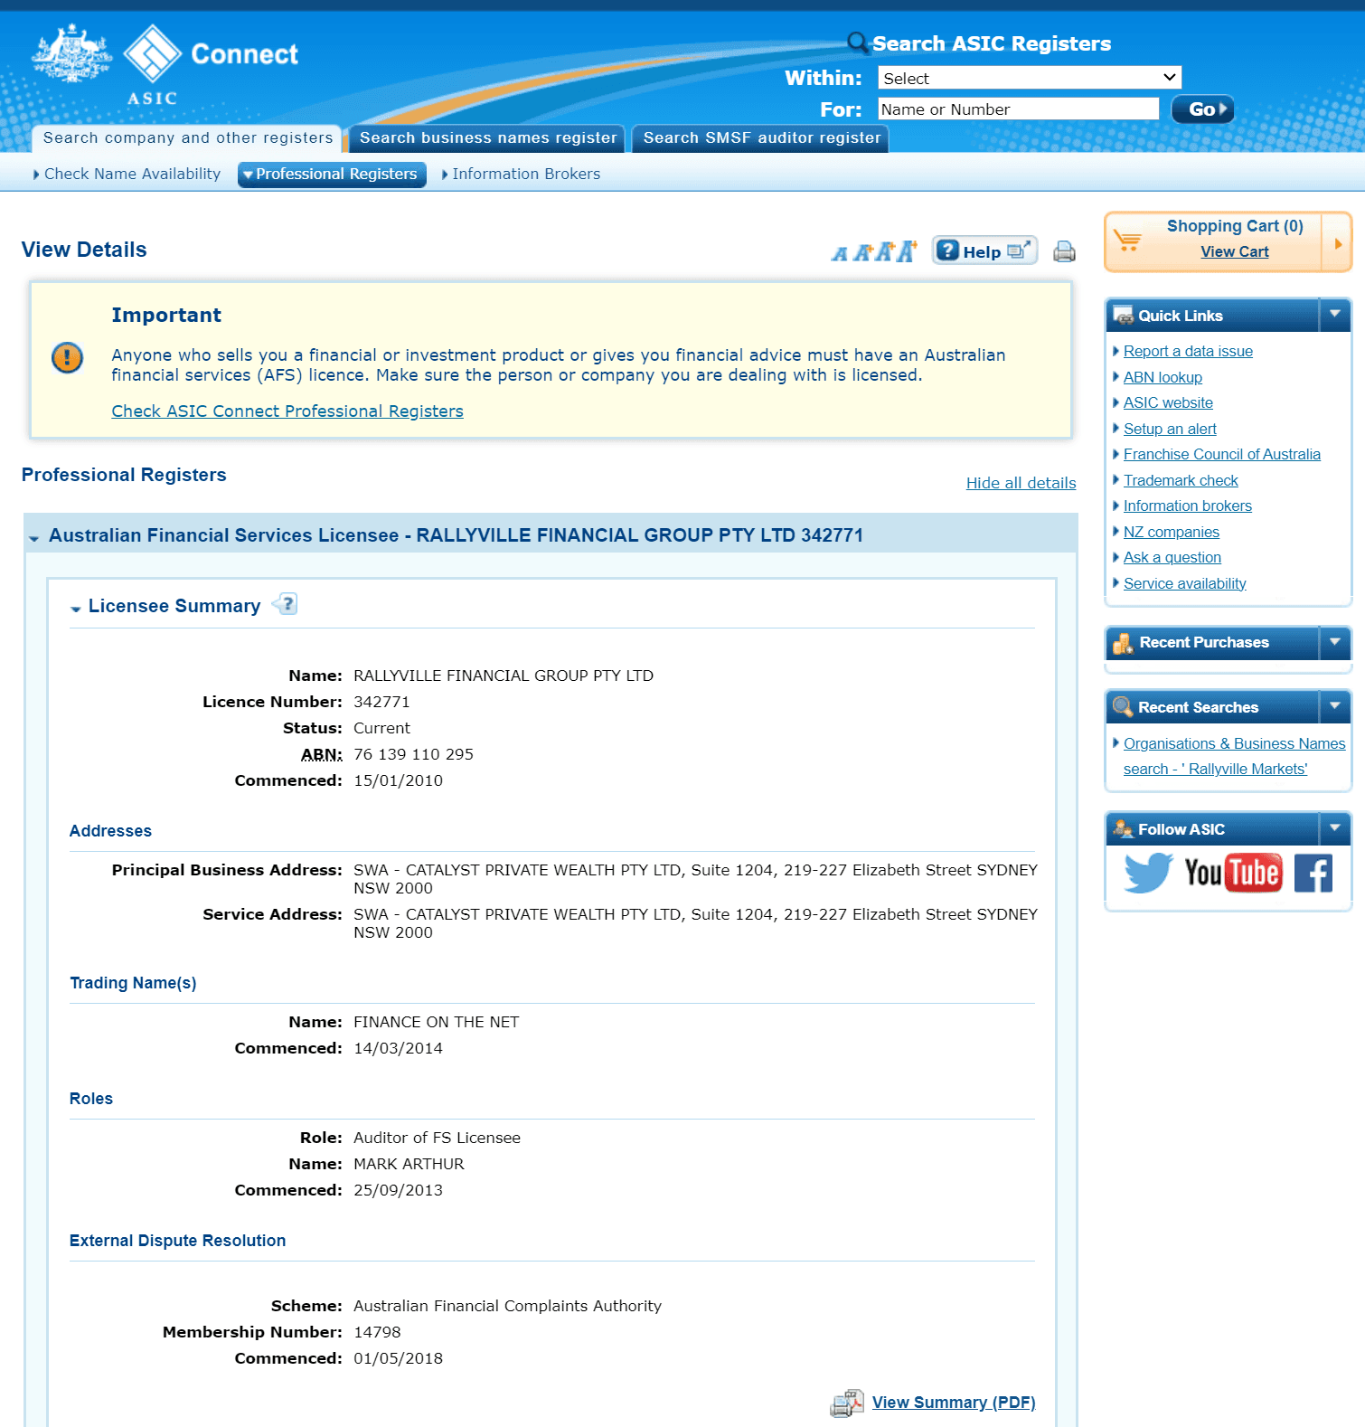Open Trademark check link
This screenshot has width=1365, height=1427.
1181,480
